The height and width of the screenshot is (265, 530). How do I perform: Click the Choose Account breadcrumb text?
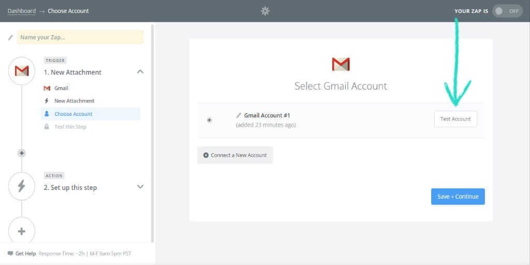pos(68,11)
